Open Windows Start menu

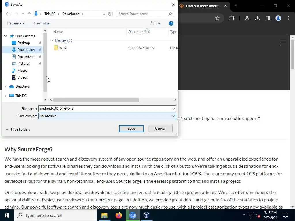tap(7, 215)
